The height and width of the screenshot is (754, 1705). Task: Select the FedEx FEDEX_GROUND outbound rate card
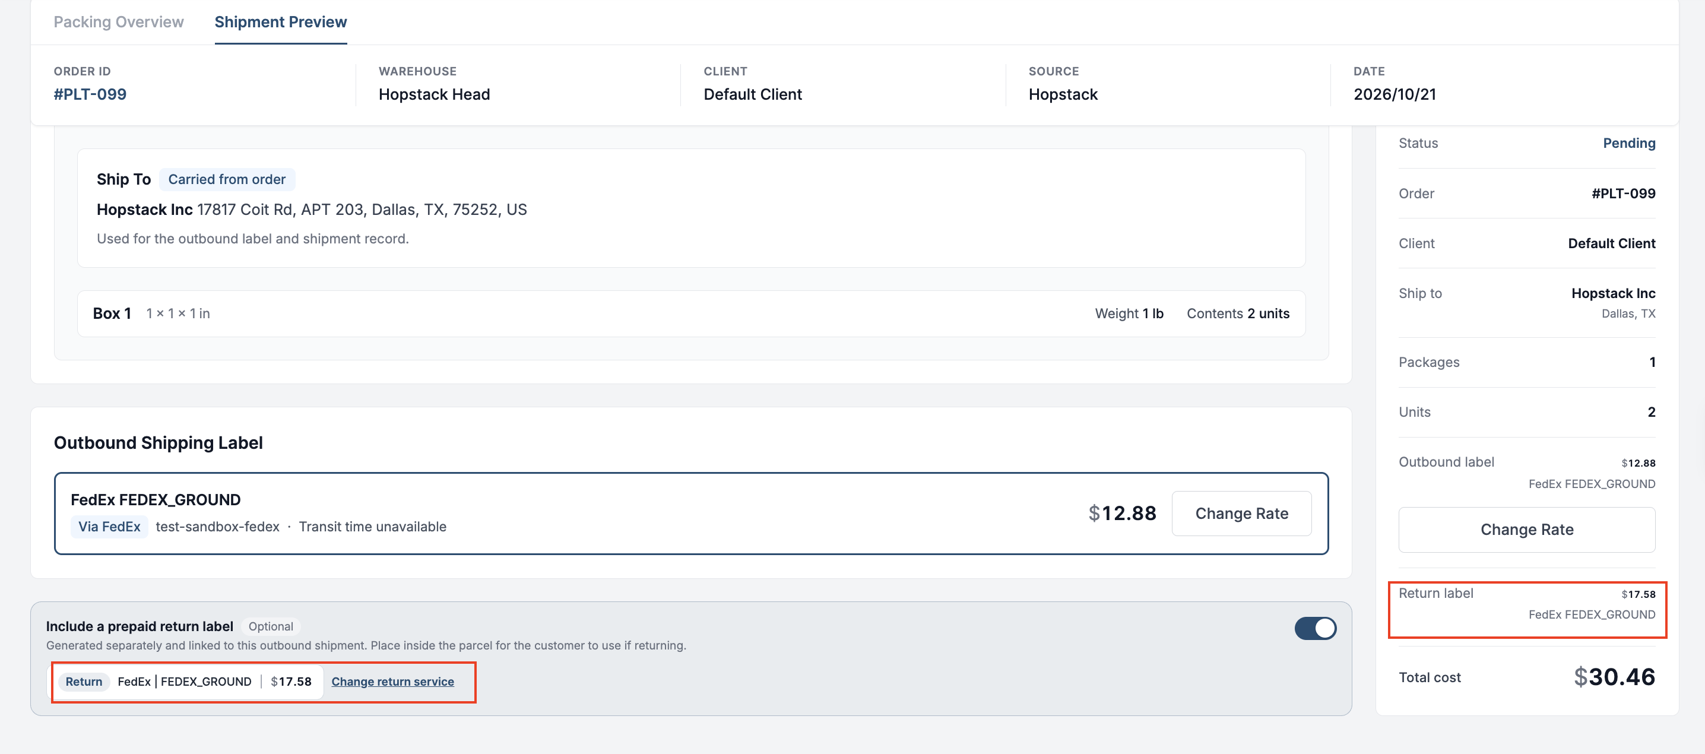691,513
